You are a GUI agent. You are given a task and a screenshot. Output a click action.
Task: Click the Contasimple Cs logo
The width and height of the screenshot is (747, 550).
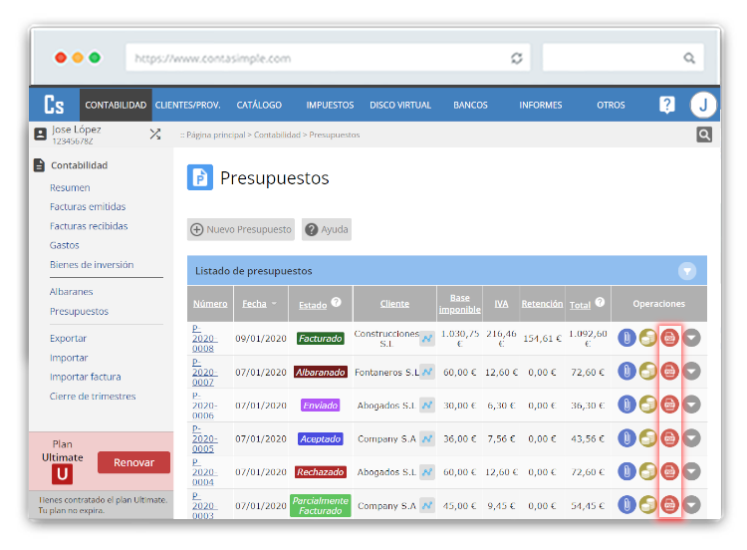[54, 105]
